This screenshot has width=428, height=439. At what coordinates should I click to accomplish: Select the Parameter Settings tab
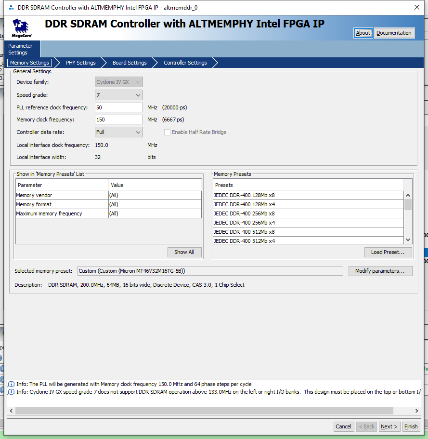click(x=22, y=49)
